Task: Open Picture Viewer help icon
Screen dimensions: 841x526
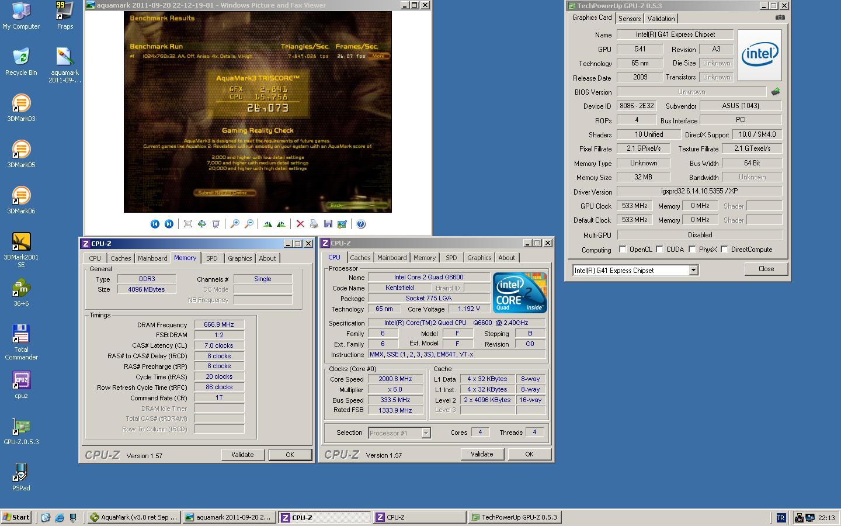Action: [x=361, y=224]
